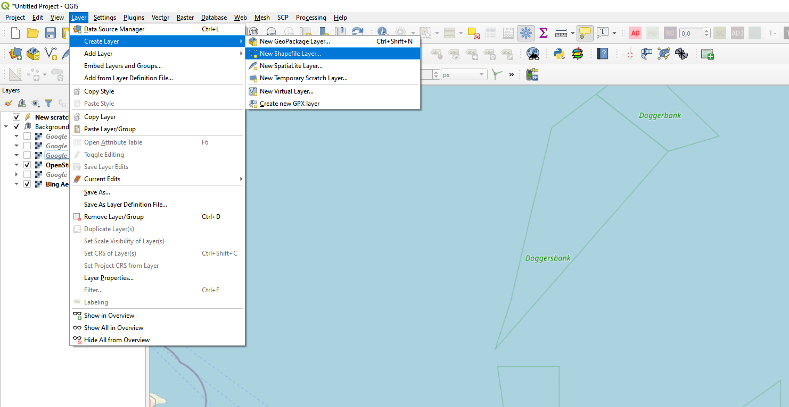Open the Layer Styling panel brush icon
The height and width of the screenshot is (407, 789).
(x=8, y=103)
